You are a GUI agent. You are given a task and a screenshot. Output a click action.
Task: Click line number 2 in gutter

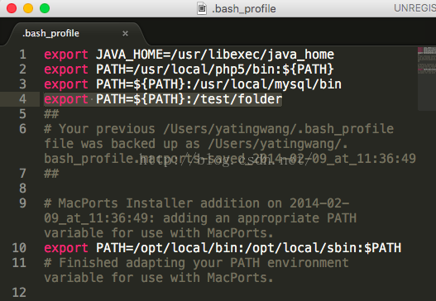[23, 69]
